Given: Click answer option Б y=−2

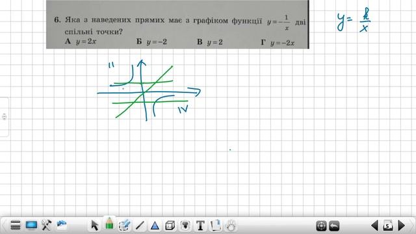Looking at the screenshot, I should point(151,42).
